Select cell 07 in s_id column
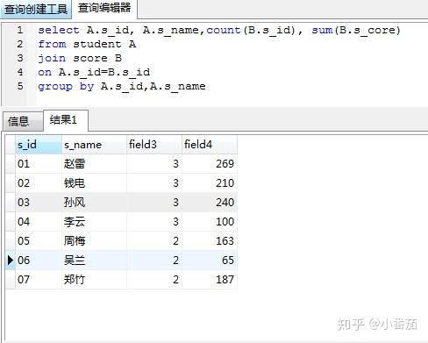The image size is (428, 343). 39,280
